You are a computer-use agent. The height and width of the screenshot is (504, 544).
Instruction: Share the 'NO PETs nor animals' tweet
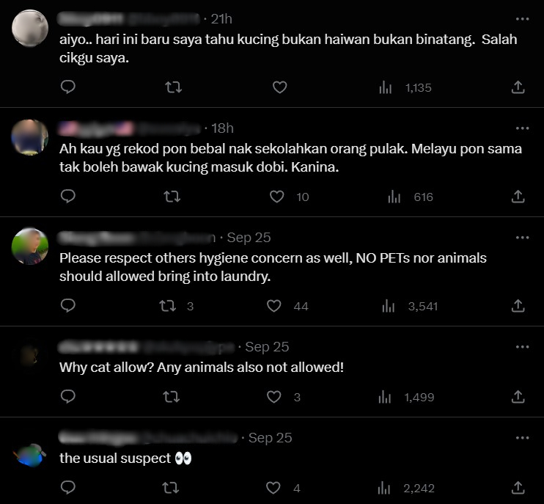pyautogui.click(x=518, y=306)
